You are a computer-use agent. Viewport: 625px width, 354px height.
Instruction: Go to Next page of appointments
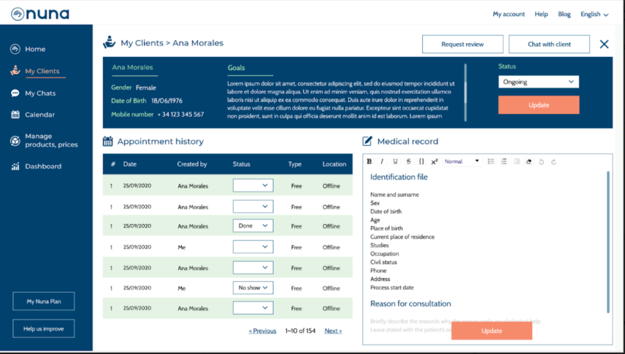click(x=333, y=331)
